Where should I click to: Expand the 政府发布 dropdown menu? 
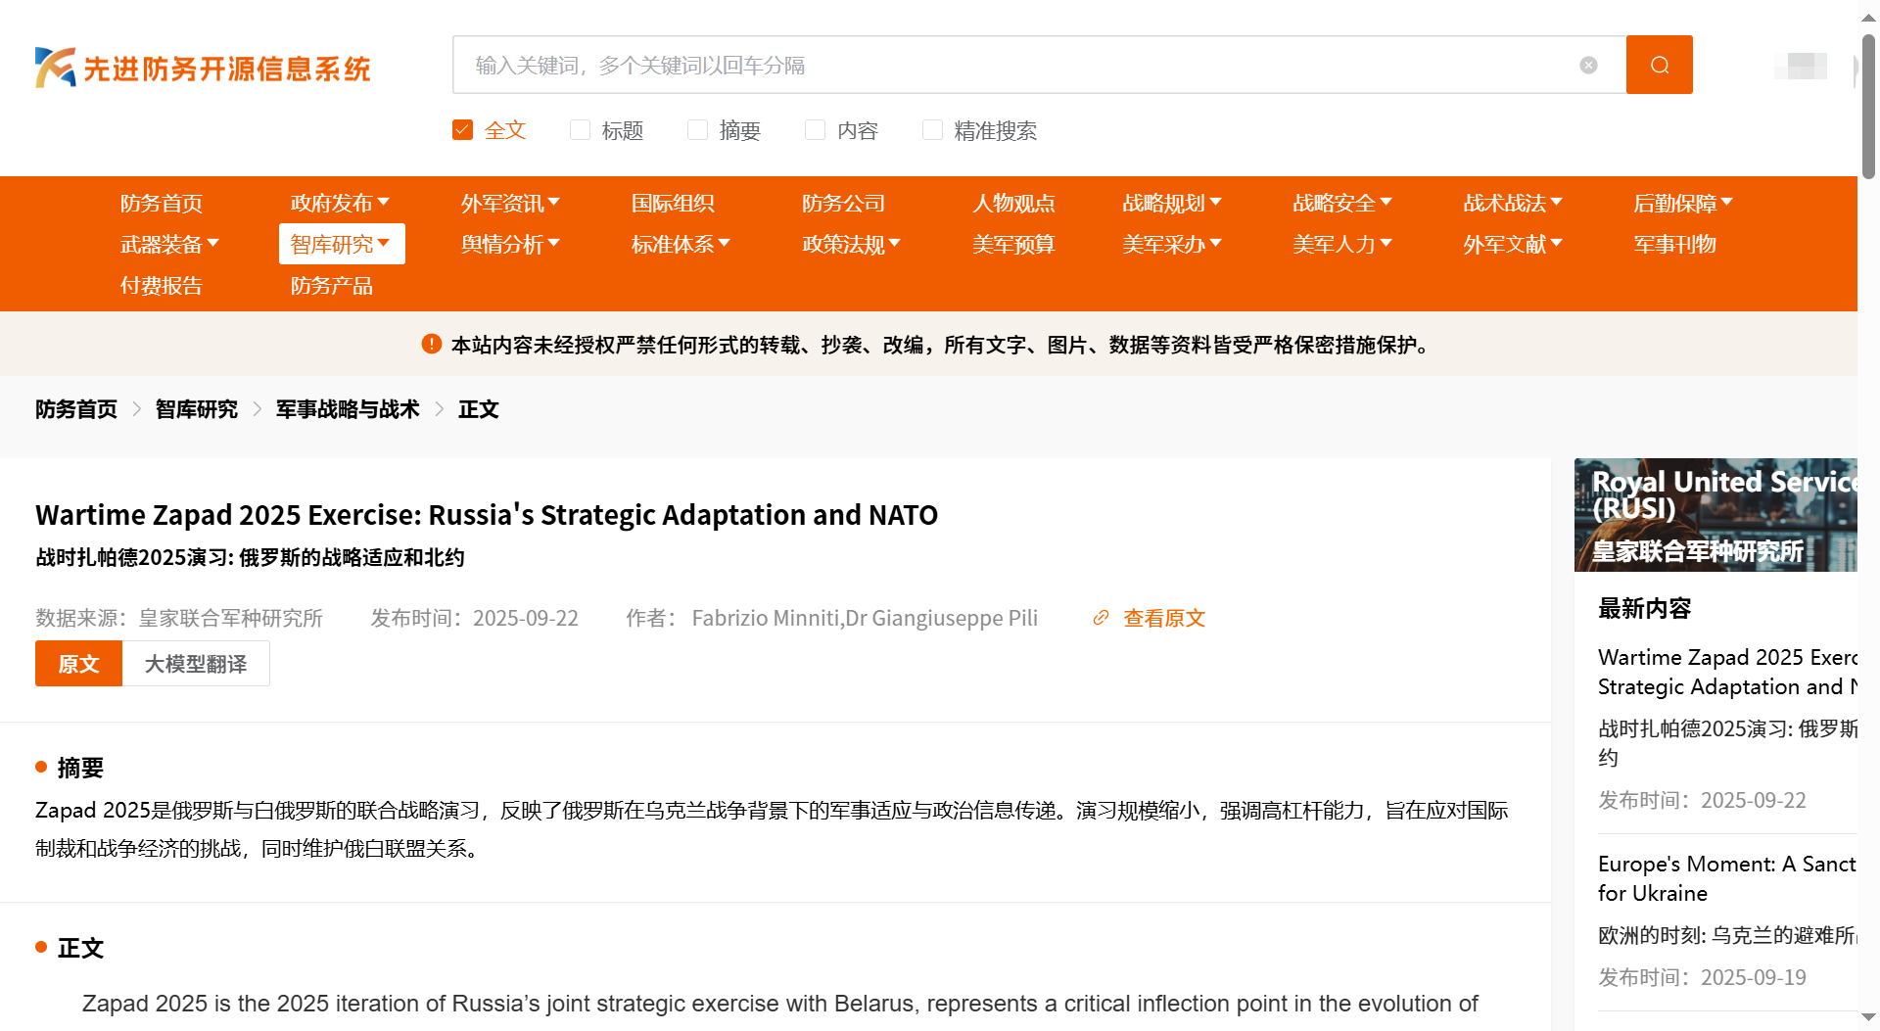[340, 203]
